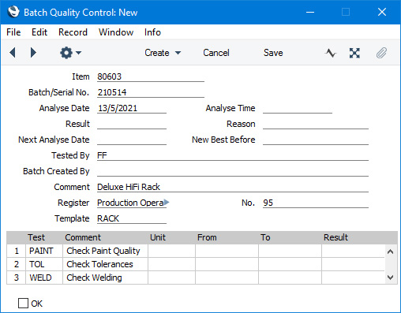Tick the OK checkbox
Image resolution: width=401 pixels, height=313 pixels.
23,303
